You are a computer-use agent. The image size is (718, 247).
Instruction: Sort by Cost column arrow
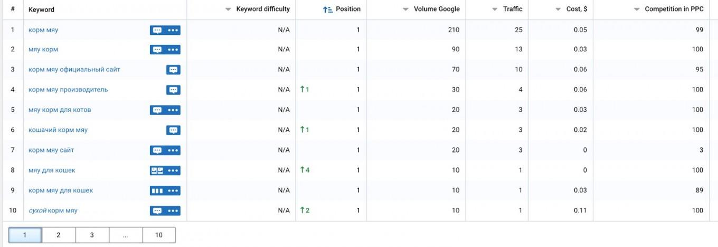[x=558, y=9]
